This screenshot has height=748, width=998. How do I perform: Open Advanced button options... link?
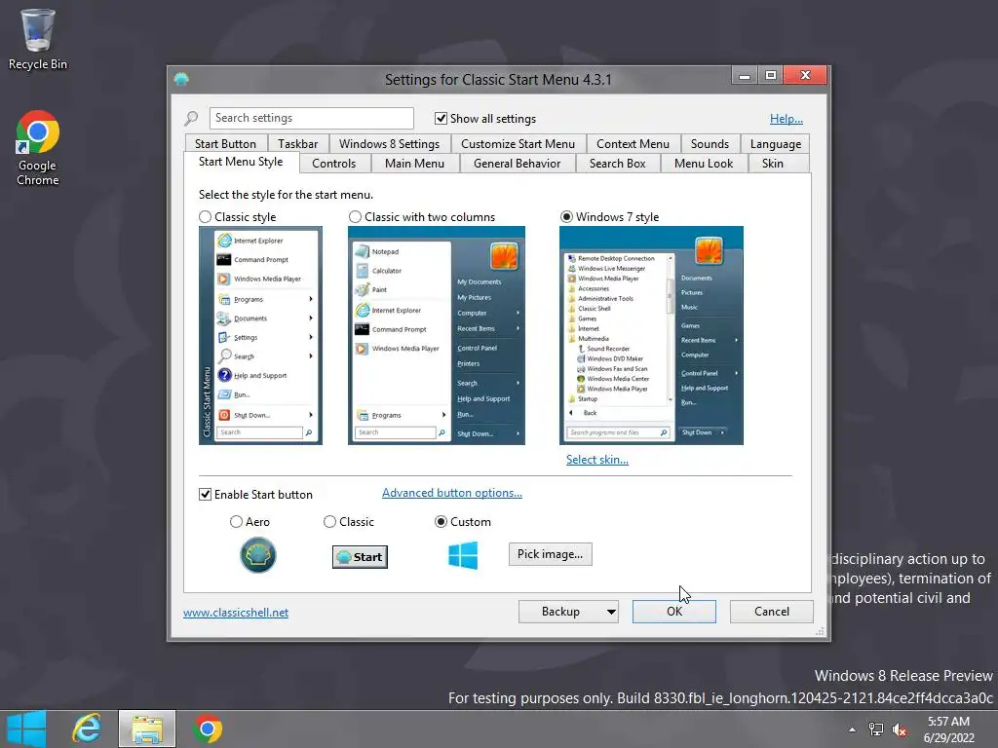click(x=452, y=493)
